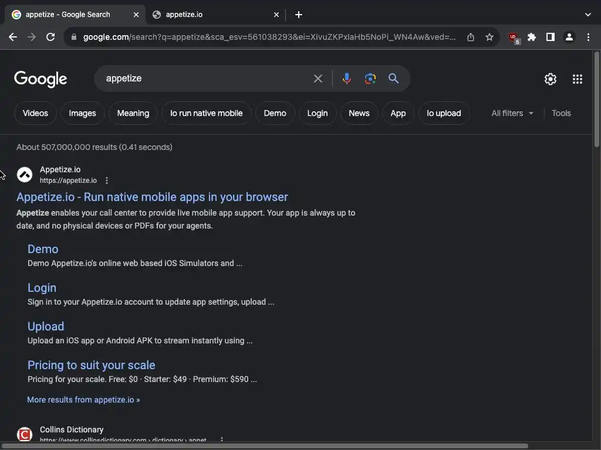Open the Google apps grid
Viewport: 601px width, 450px height.
click(578, 79)
